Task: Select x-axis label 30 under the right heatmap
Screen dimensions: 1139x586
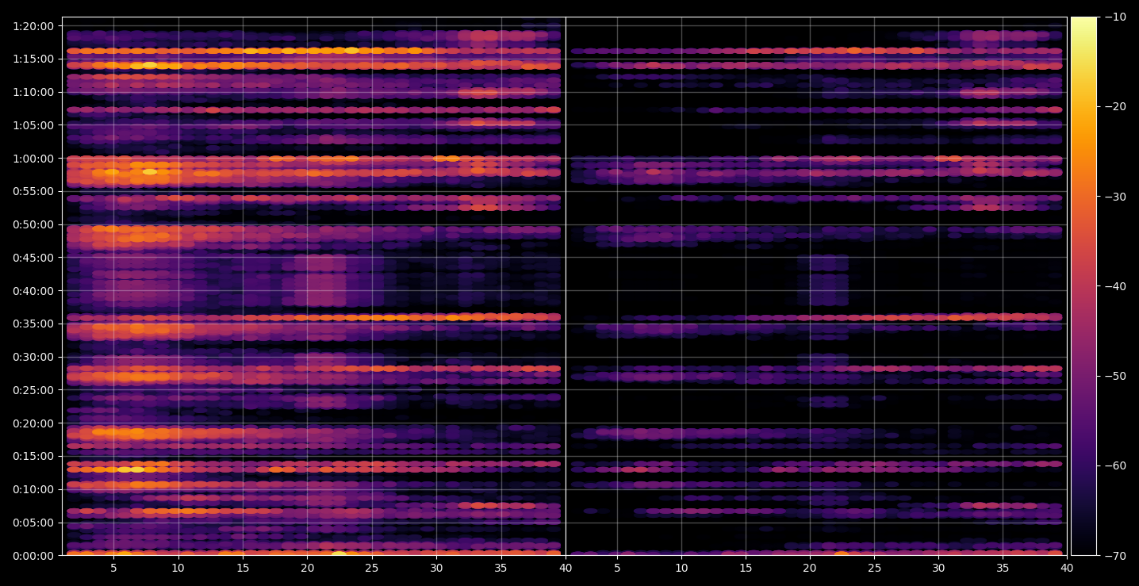Action: click(938, 568)
